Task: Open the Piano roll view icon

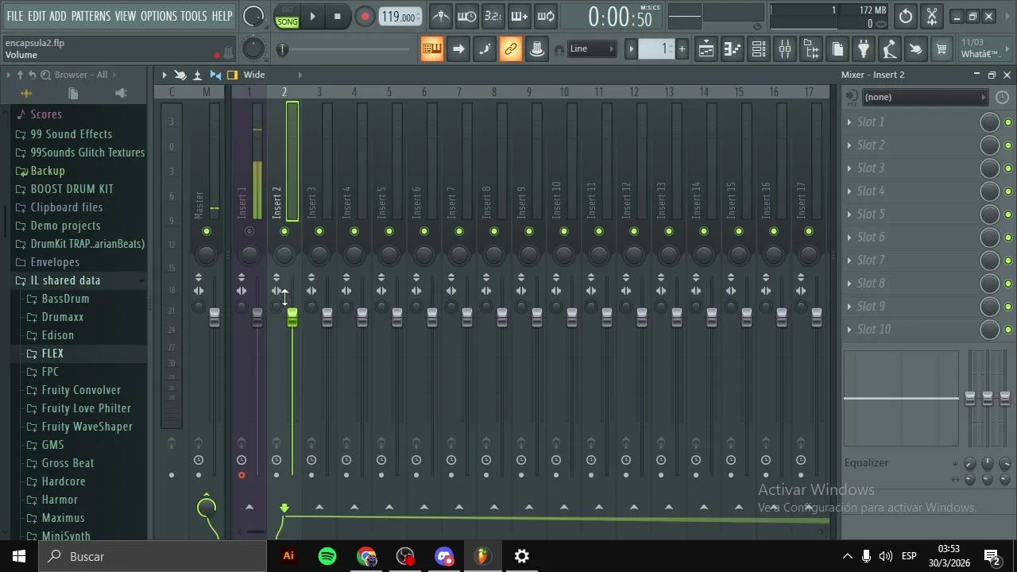Action: pos(733,49)
